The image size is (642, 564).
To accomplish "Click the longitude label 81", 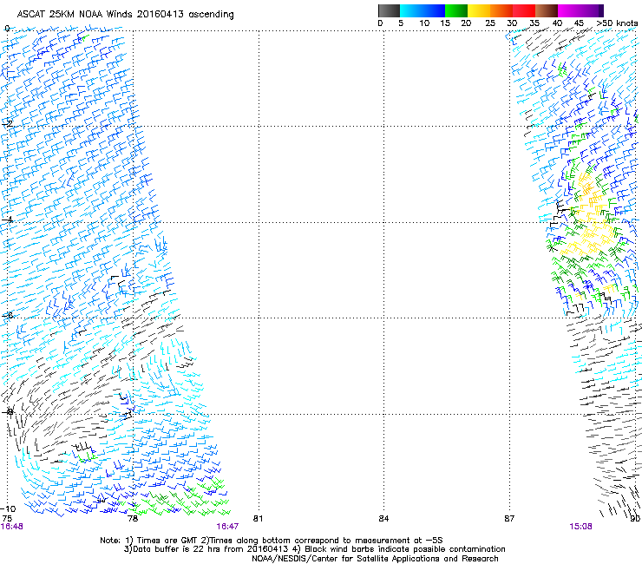I will pyautogui.click(x=258, y=519).
